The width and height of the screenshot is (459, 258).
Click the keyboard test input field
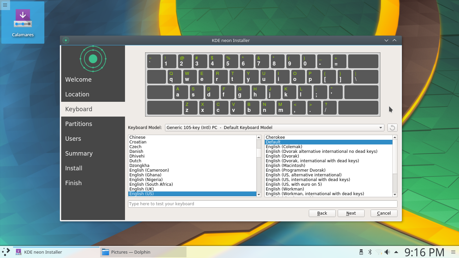coord(263,204)
